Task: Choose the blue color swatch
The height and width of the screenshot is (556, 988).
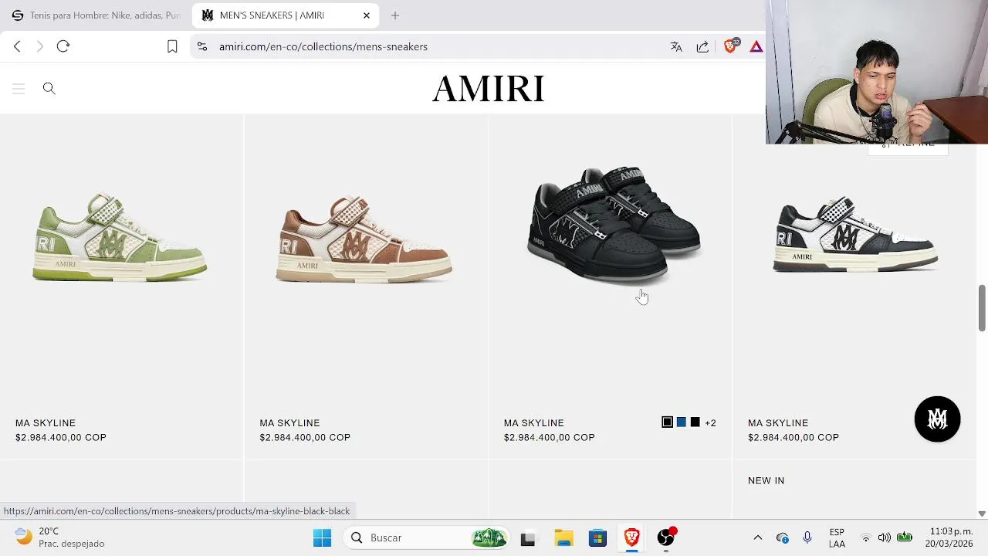Action: 682,422
